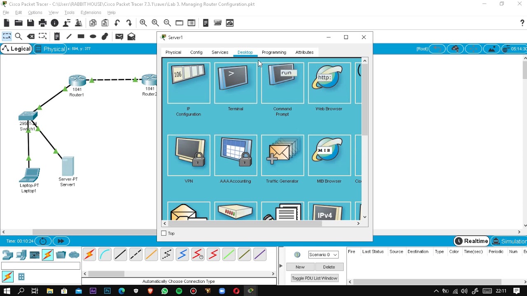
Task: Open the network information icon
Action: (x=54, y=23)
